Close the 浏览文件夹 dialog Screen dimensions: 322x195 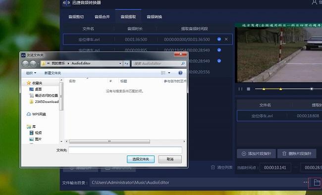180,54
